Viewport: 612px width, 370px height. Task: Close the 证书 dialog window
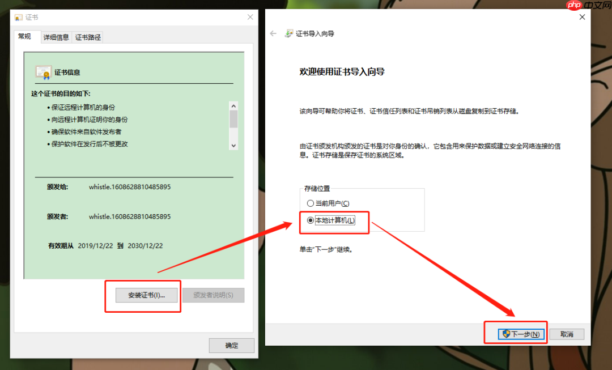pos(250,17)
